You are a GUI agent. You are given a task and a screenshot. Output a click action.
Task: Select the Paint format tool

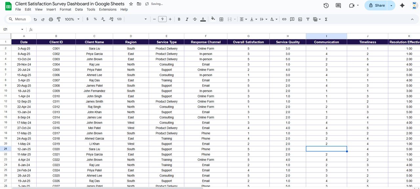click(x=59, y=19)
